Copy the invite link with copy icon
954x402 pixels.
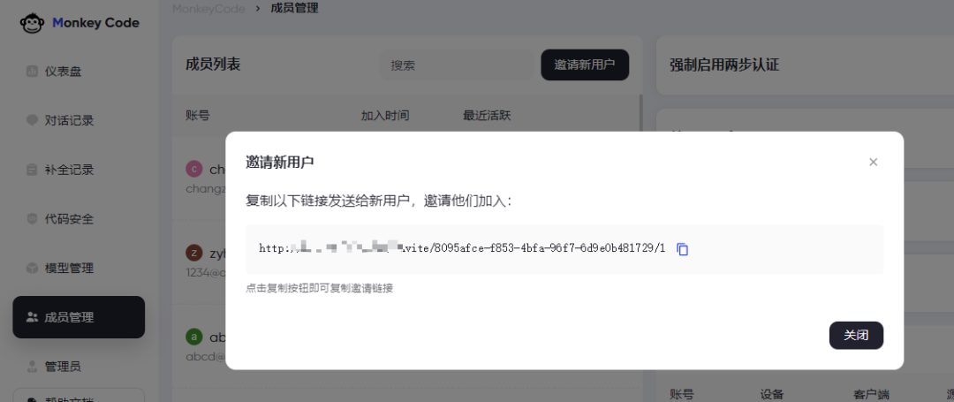(683, 249)
